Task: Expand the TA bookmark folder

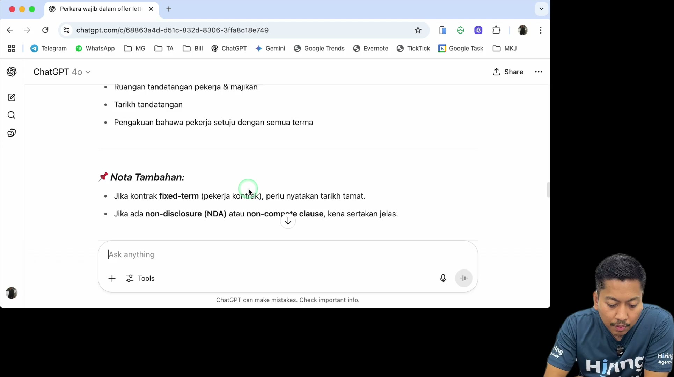Action: pos(164,49)
